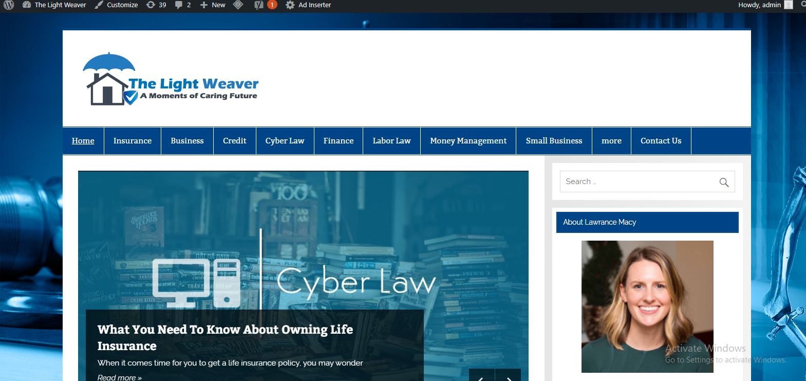806x381 pixels.
Task: Advance to the next slide
Action: [x=508, y=376]
